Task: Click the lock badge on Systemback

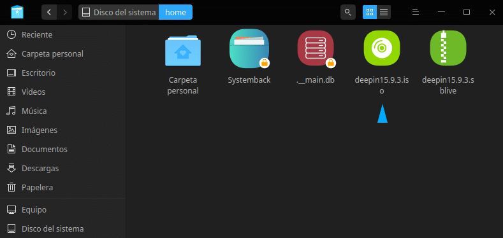Action: (265, 63)
